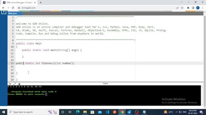206x115 pixels.
Task: Open the Chrome extensions puzzle icon
Action: click(x=188, y=8)
